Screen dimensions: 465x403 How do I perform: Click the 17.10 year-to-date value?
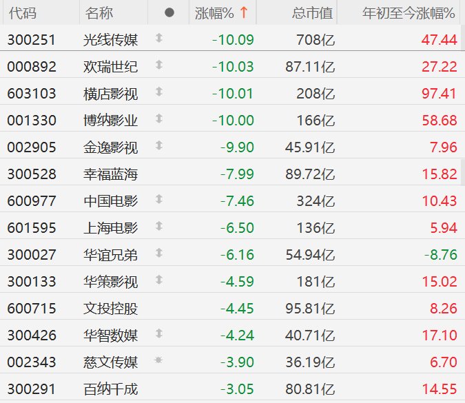(x=440, y=335)
